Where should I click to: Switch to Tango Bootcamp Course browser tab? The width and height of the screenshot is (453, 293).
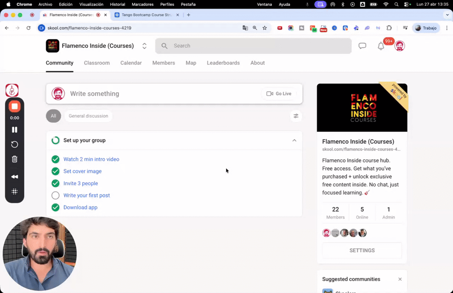[x=146, y=15]
